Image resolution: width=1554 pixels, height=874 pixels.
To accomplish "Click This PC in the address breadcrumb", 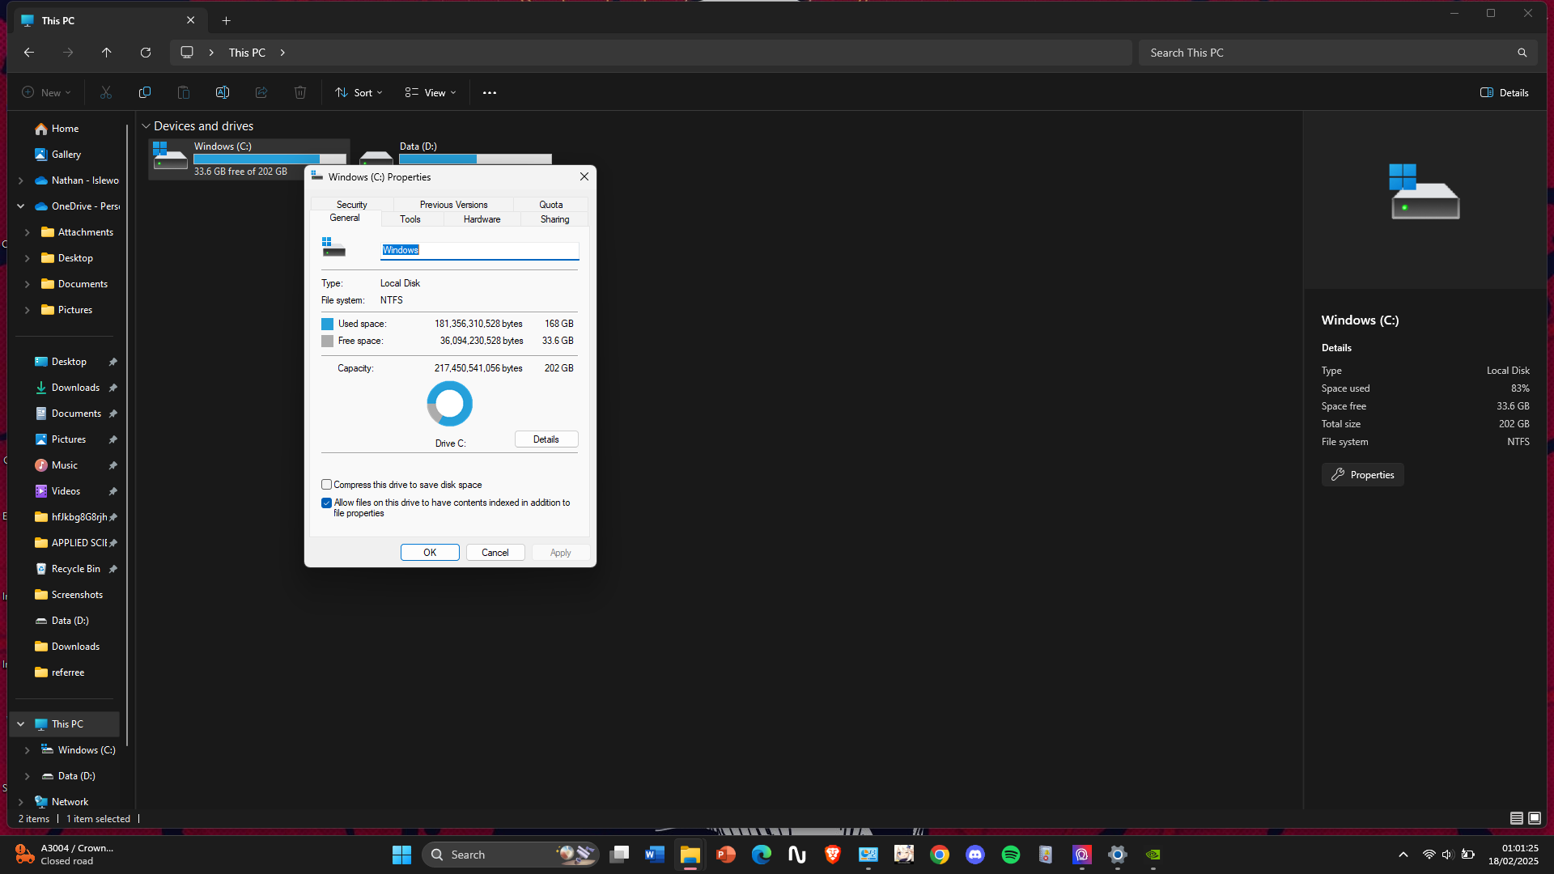I will pos(247,53).
